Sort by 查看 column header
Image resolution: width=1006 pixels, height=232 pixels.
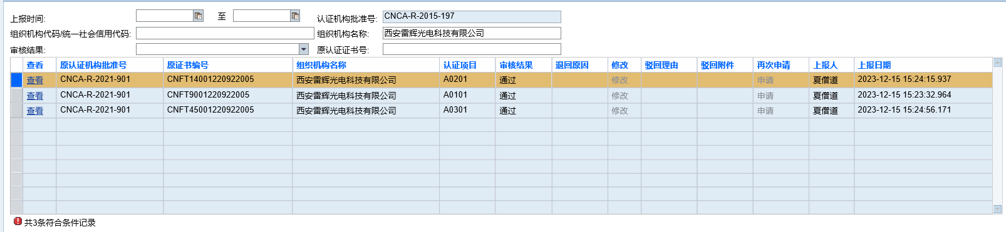[x=35, y=65]
